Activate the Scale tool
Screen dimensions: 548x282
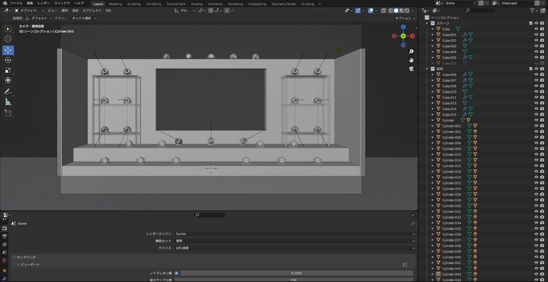coord(8,70)
